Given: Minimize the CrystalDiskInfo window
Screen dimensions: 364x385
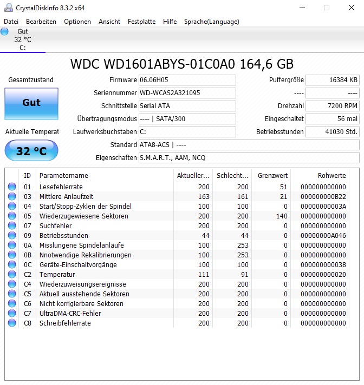Looking at the screenshot, I should point(302,8).
